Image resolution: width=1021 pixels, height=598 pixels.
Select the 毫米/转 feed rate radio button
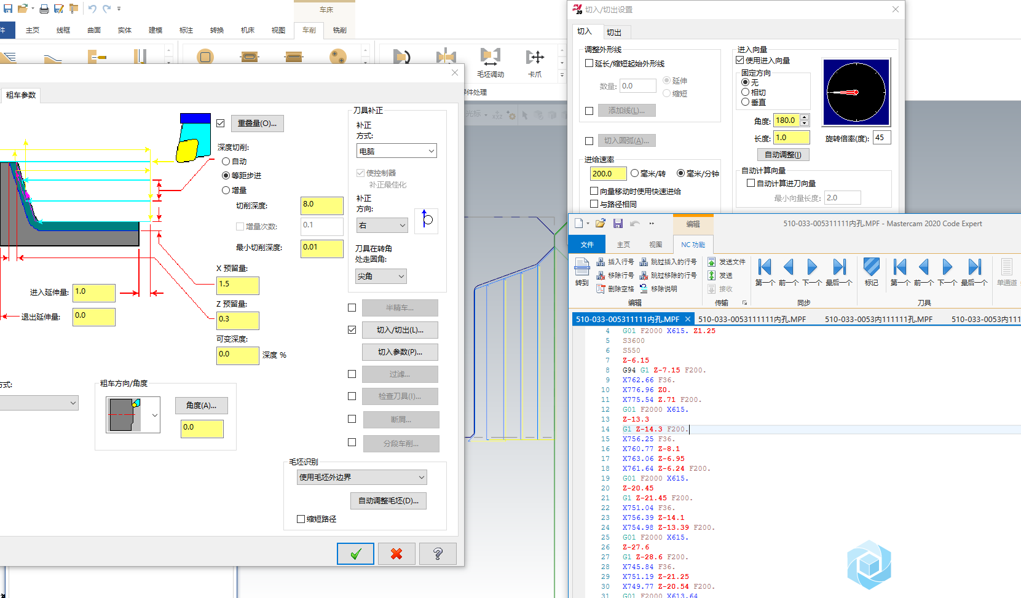pos(634,173)
